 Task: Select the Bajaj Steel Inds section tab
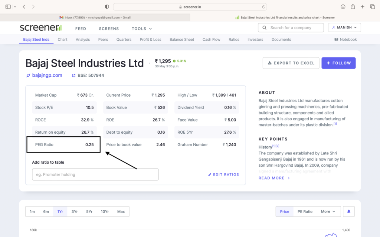point(36,39)
